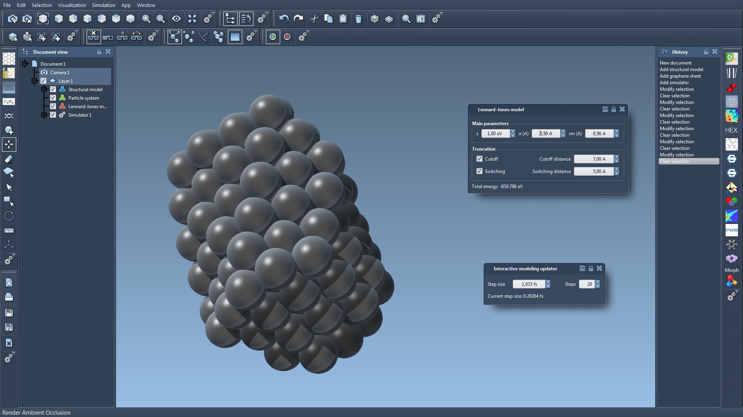Open the PDB app icon in right sidebar
This screenshot has width=743, height=417.
coord(731,230)
